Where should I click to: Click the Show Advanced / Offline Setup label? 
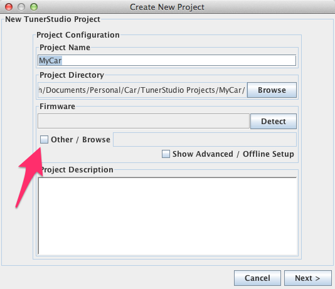233,154
